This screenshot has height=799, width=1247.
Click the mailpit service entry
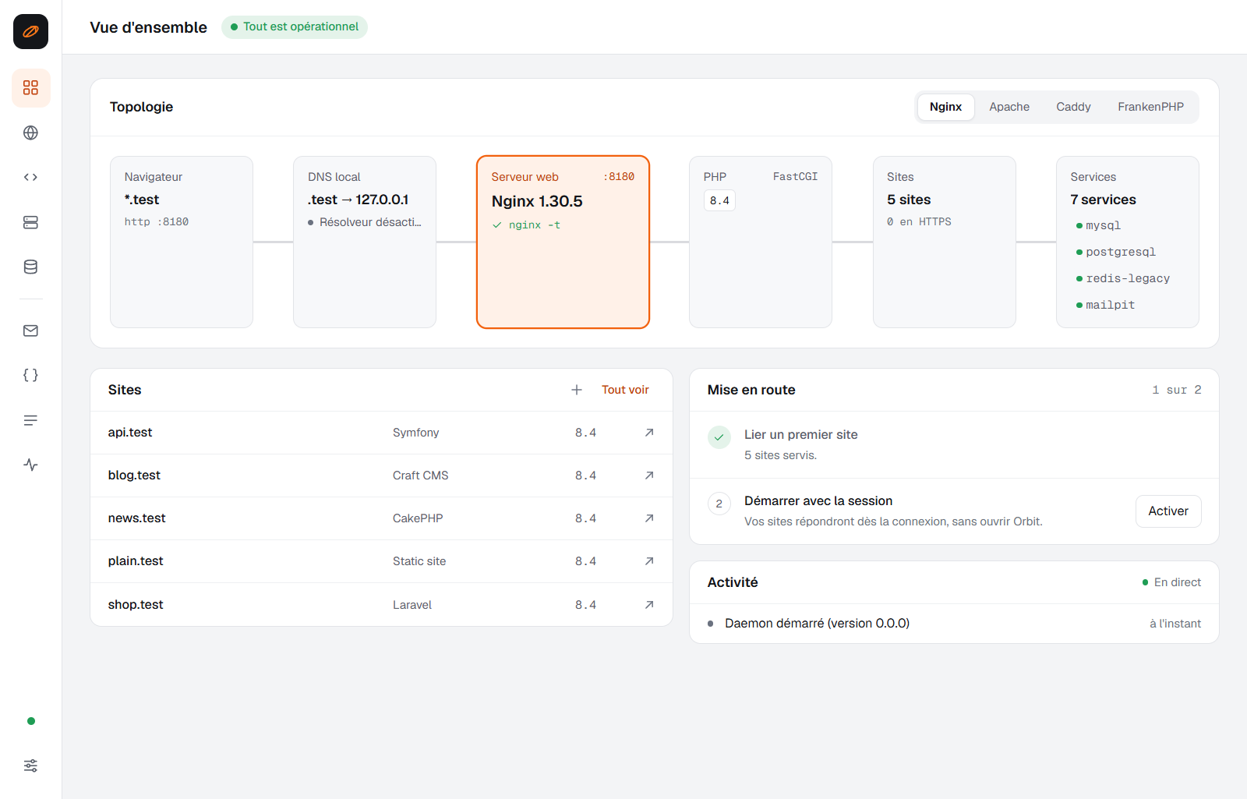click(x=1105, y=305)
